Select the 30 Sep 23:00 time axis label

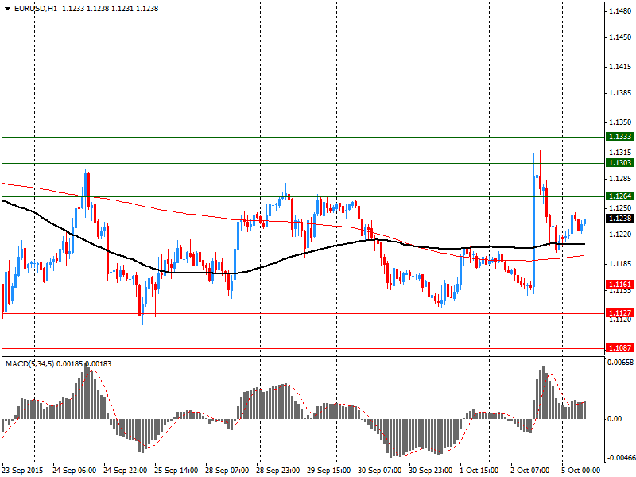click(x=431, y=471)
